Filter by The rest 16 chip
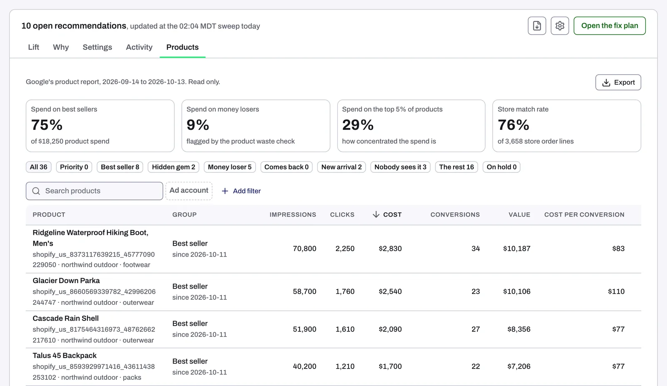 click(x=456, y=167)
